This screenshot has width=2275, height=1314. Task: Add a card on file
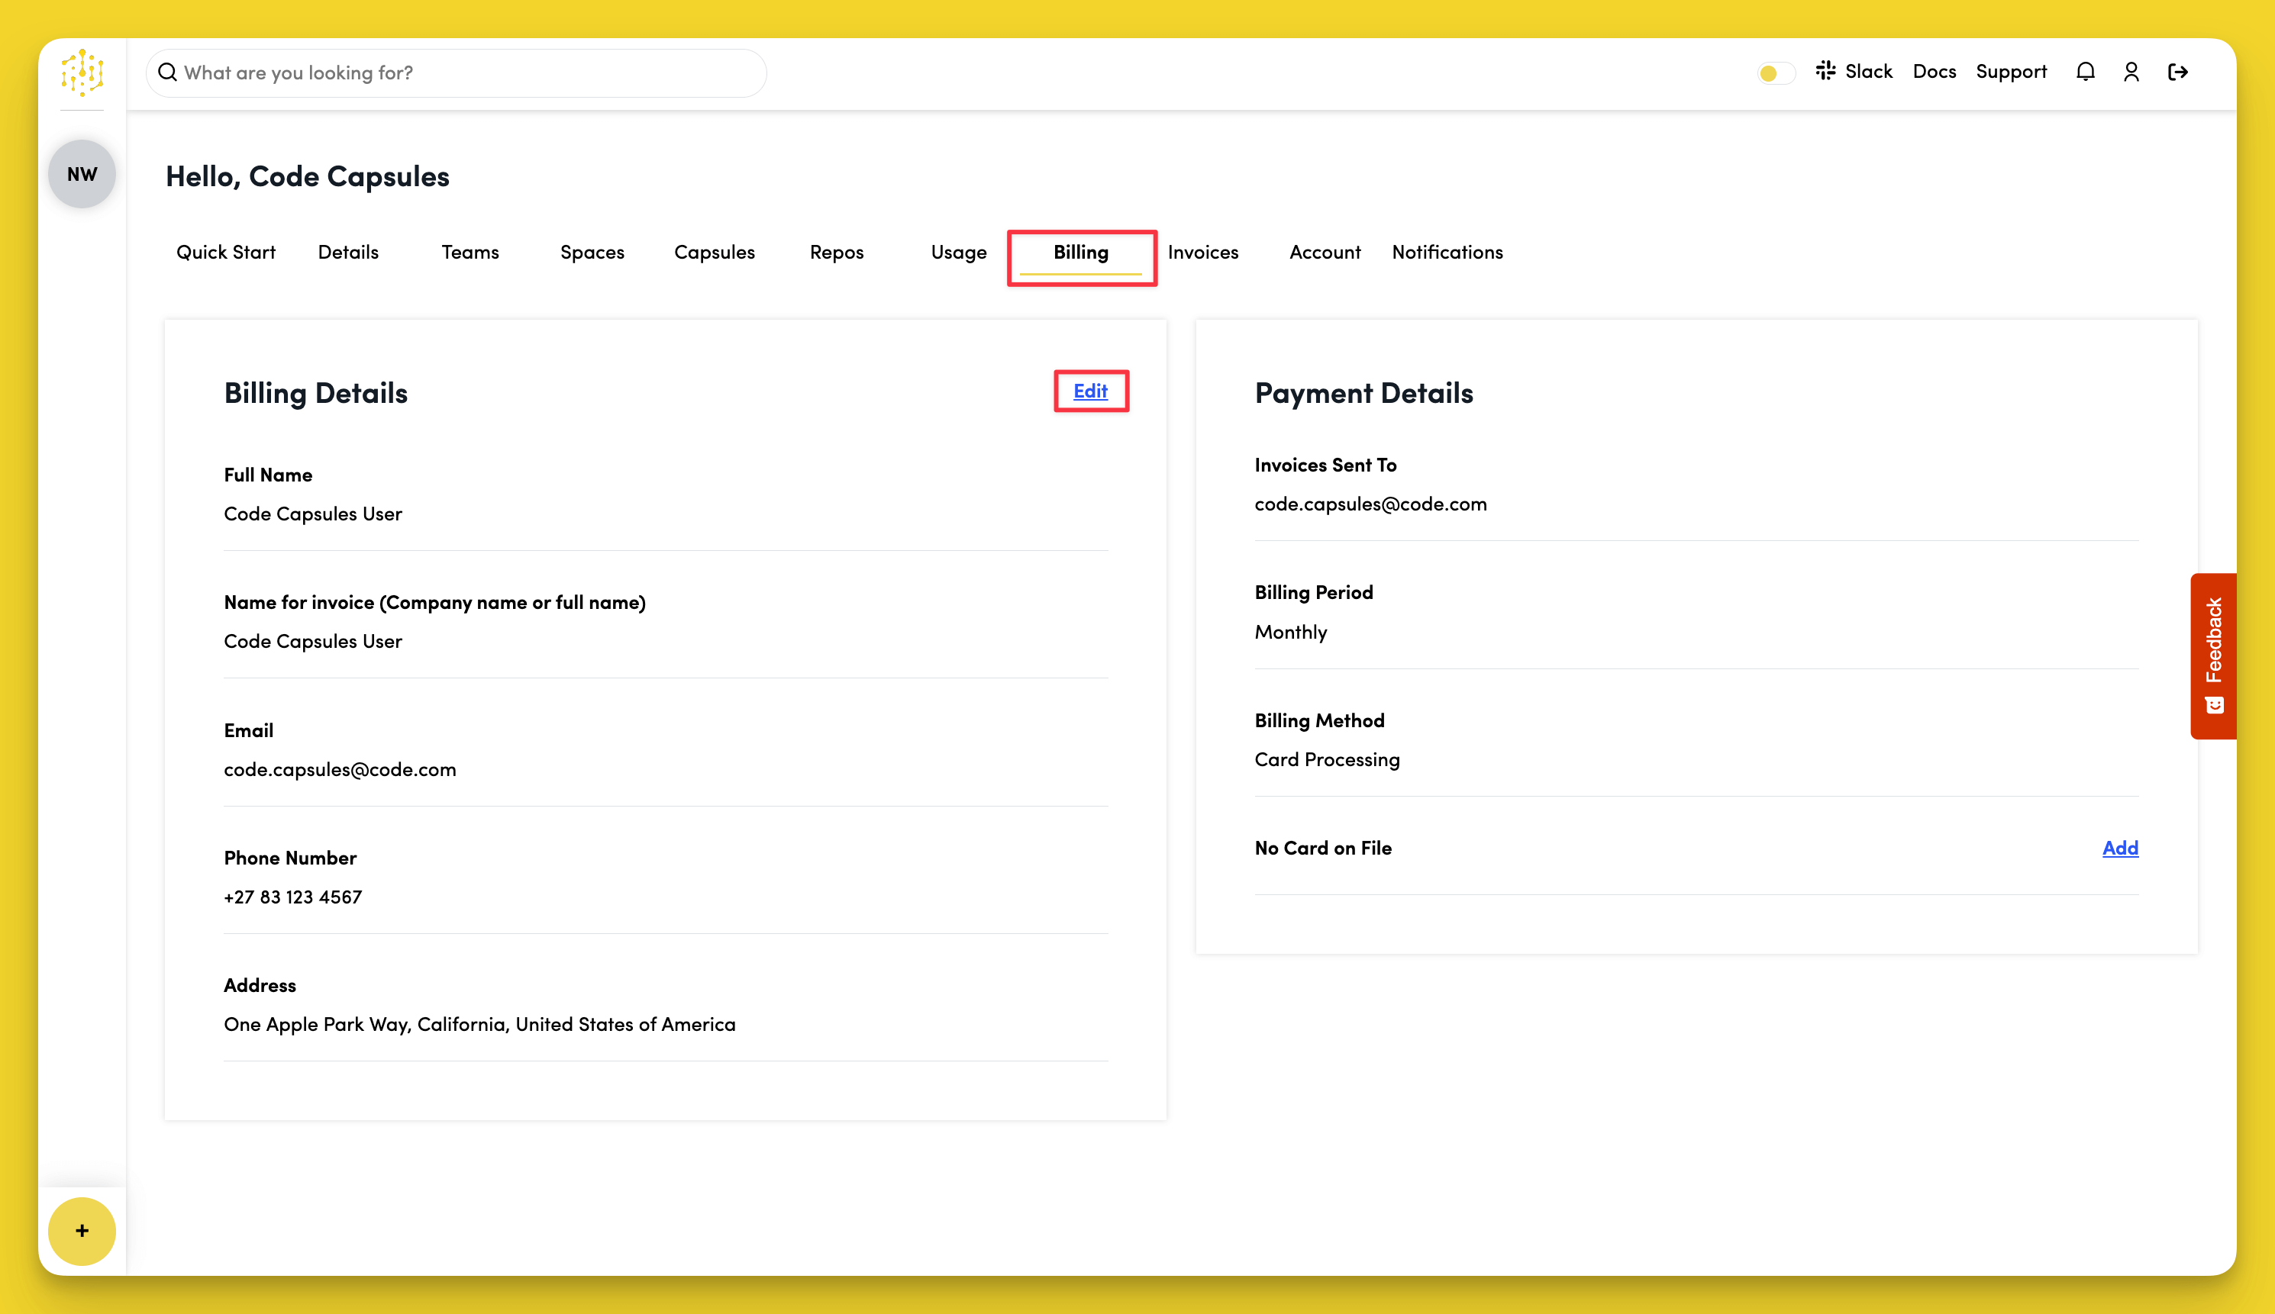[x=2120, y=848]
